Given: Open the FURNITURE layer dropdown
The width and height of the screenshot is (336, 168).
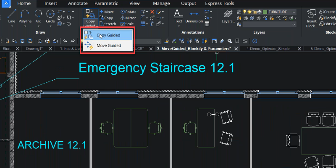Looking at the screenshot, I should coord(294,12).
